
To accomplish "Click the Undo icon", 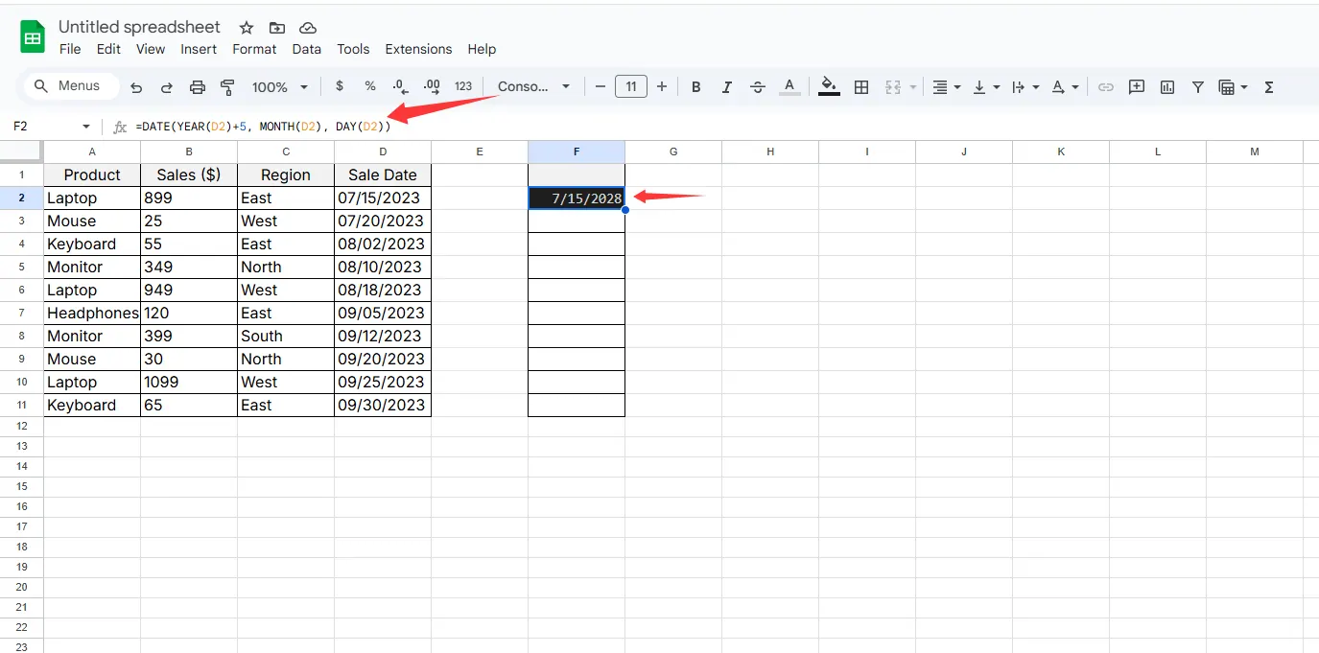I will point(136,87).
